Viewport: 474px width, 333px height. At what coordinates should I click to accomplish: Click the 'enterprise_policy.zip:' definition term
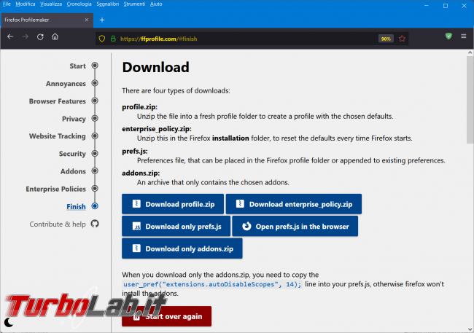click(157, 129)
